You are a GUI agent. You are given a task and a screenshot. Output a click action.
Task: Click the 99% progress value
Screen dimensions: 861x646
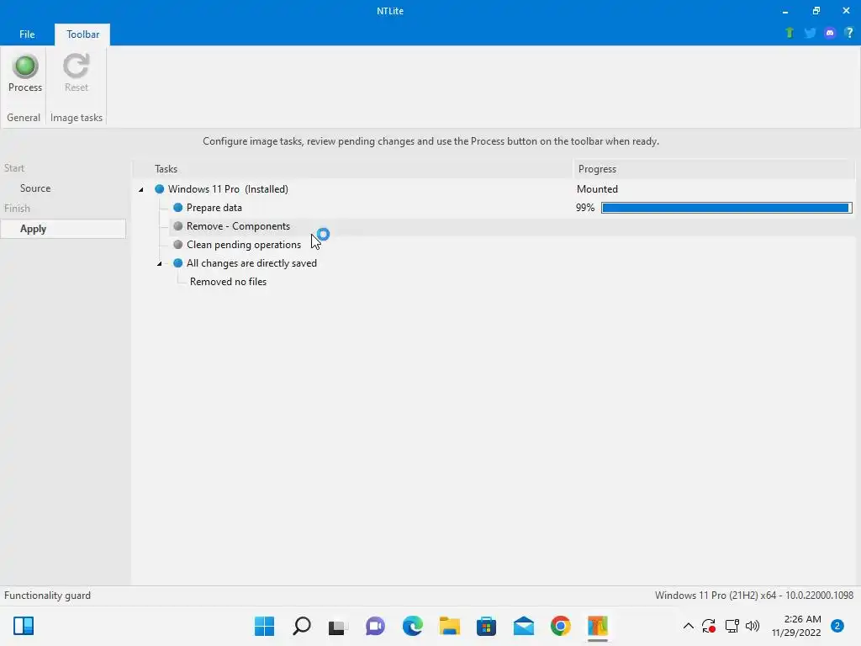pos(585,208)
